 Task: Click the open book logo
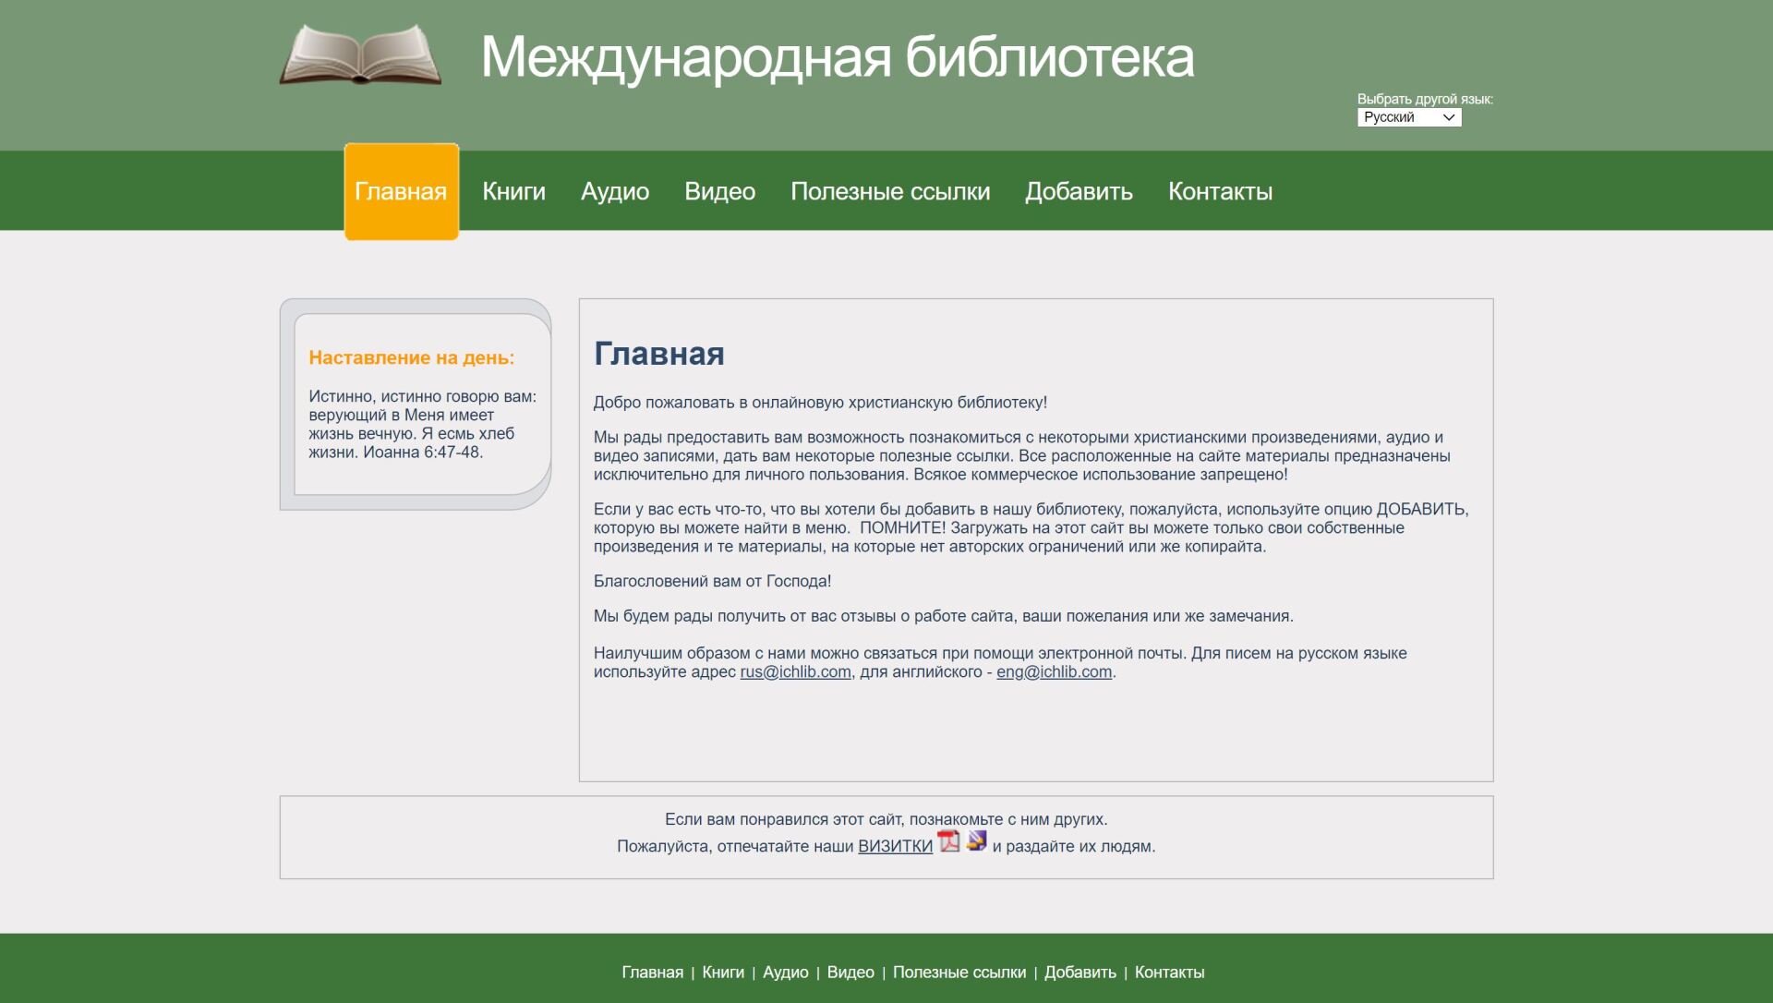[x=360, y=54]
